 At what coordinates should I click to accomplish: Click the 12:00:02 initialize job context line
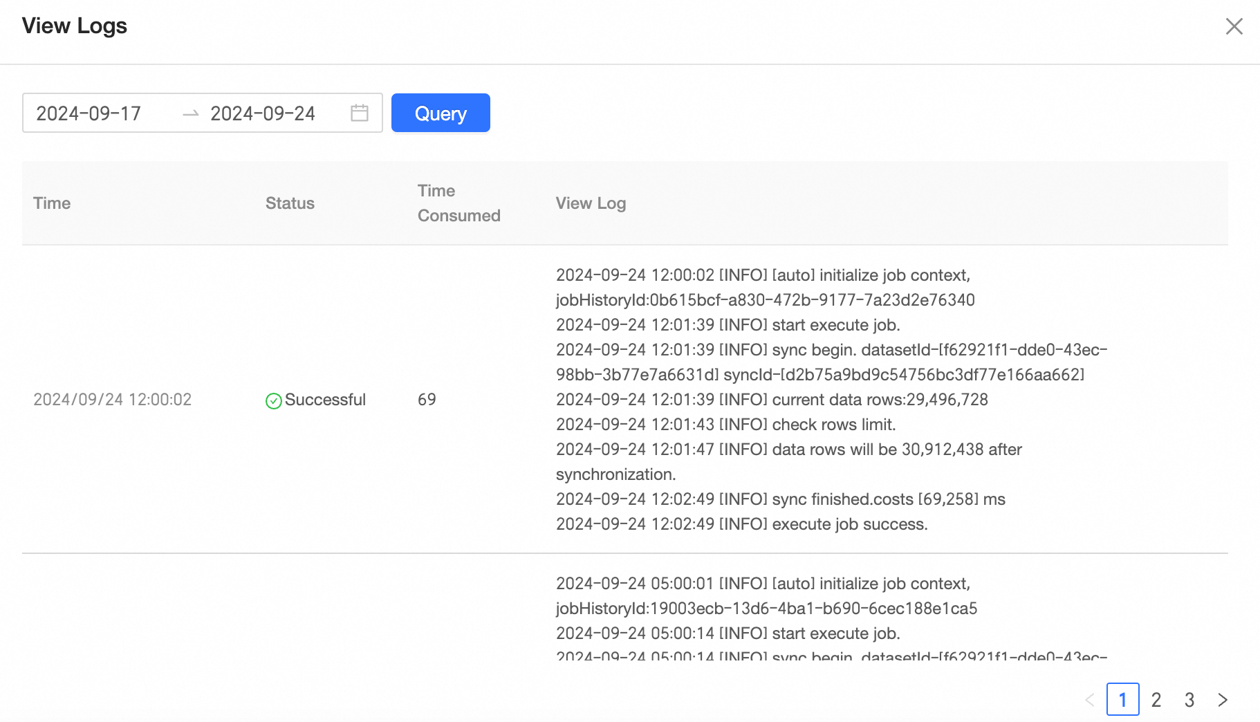tap(763, 275)
